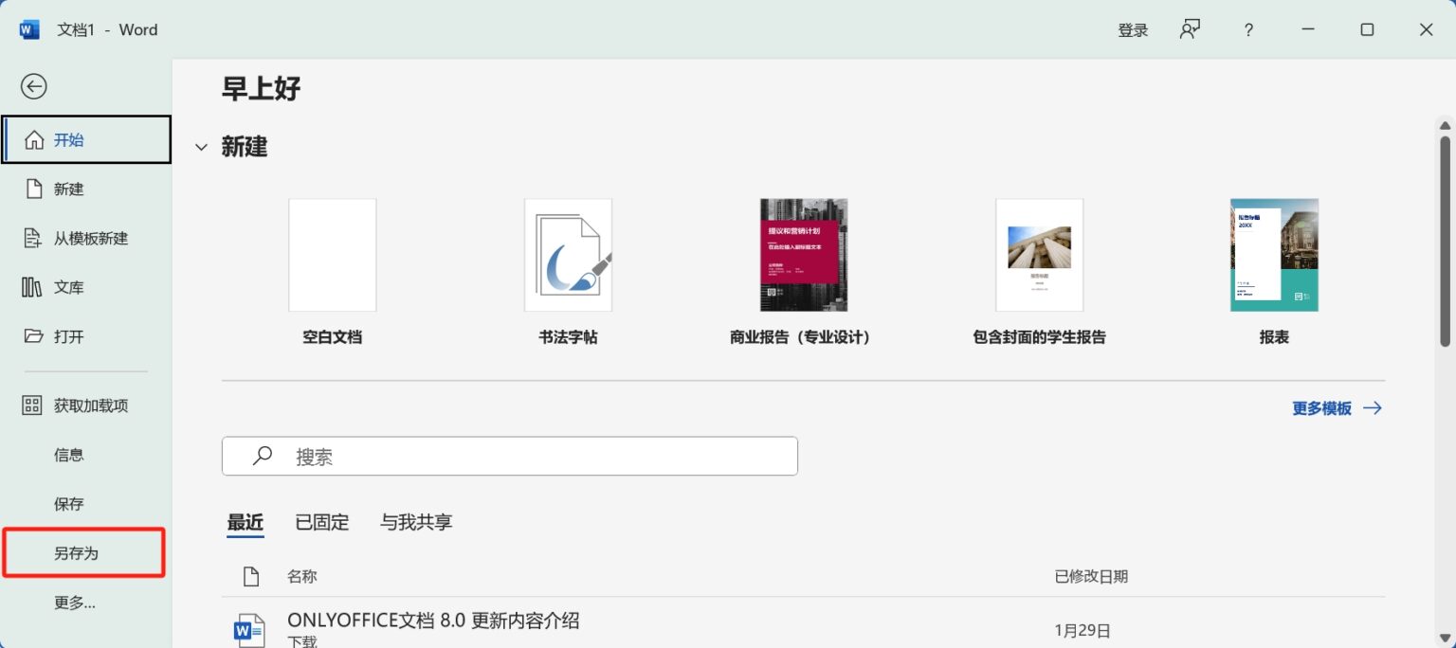This screenshot has height=648, width=1456.
Task: Open Word help with the question mark icon
Action: (1248, 29)
